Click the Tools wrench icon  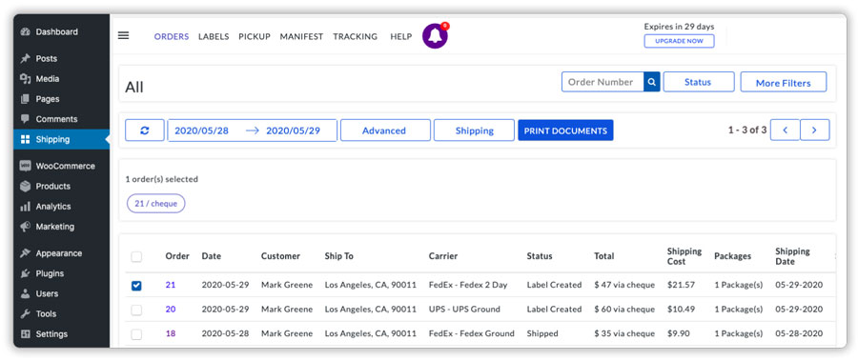tap(25, 314)
